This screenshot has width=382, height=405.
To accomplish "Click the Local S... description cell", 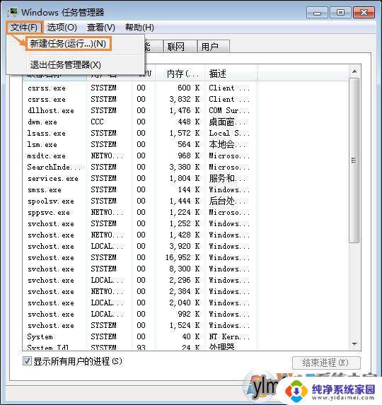I will point(229,133).
